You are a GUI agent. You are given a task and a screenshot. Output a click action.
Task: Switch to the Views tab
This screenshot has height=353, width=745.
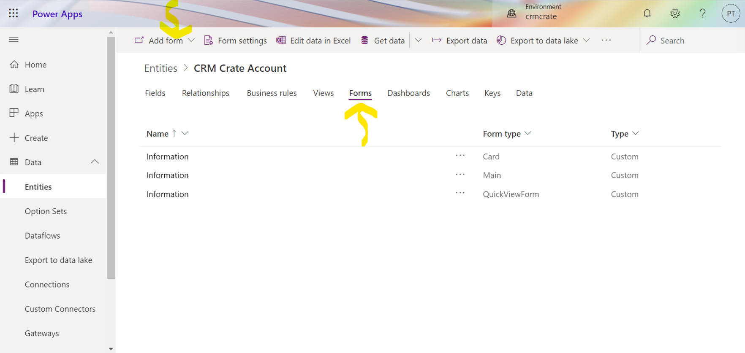(x=324, y=93)
